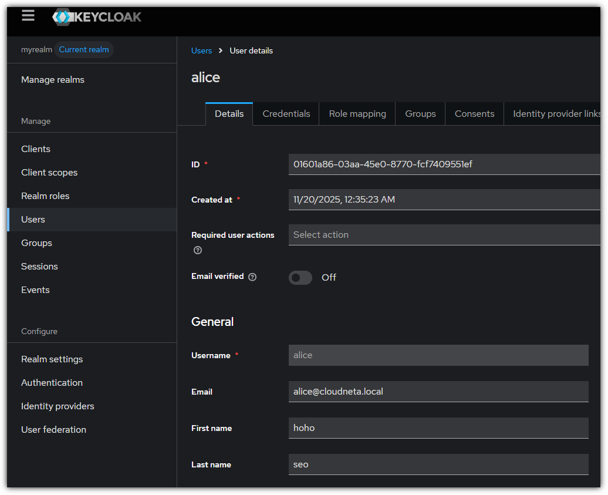Switch to the Details tab

pos(229,114)
